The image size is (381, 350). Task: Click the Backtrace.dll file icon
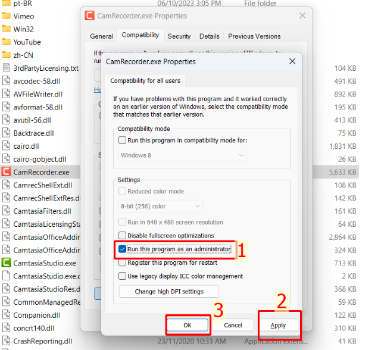6,133
